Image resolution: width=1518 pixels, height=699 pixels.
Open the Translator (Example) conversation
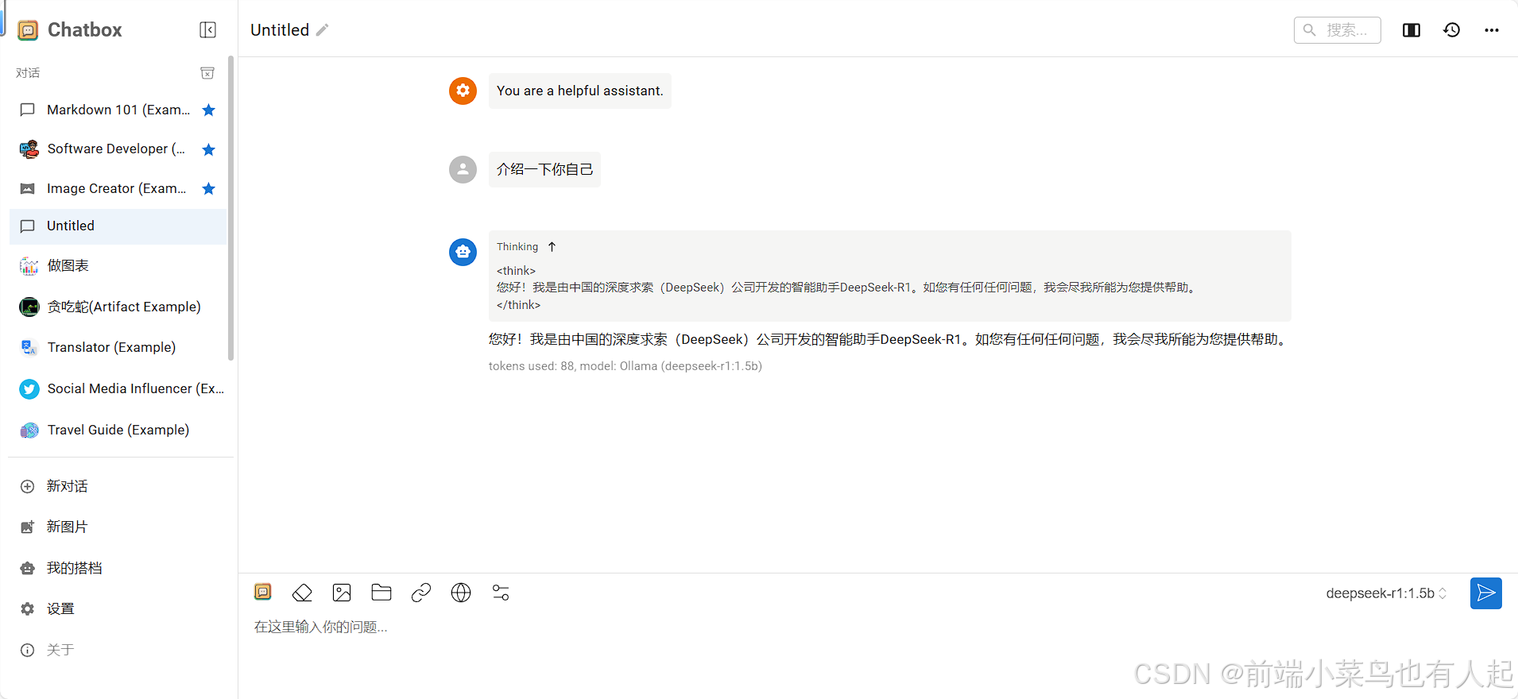click(x=118, y=347)
